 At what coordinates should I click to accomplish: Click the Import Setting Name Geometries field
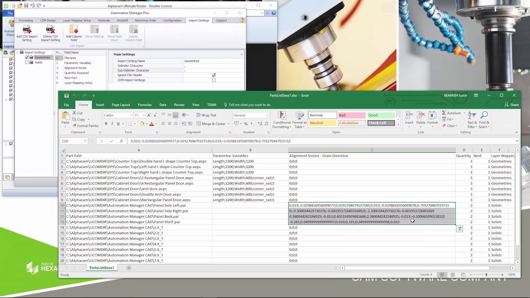(213, 61)
